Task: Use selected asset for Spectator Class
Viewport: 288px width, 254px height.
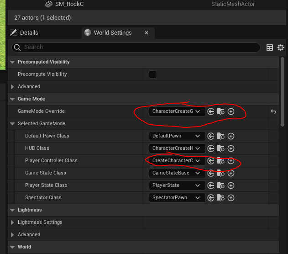Action: [211, 197]
